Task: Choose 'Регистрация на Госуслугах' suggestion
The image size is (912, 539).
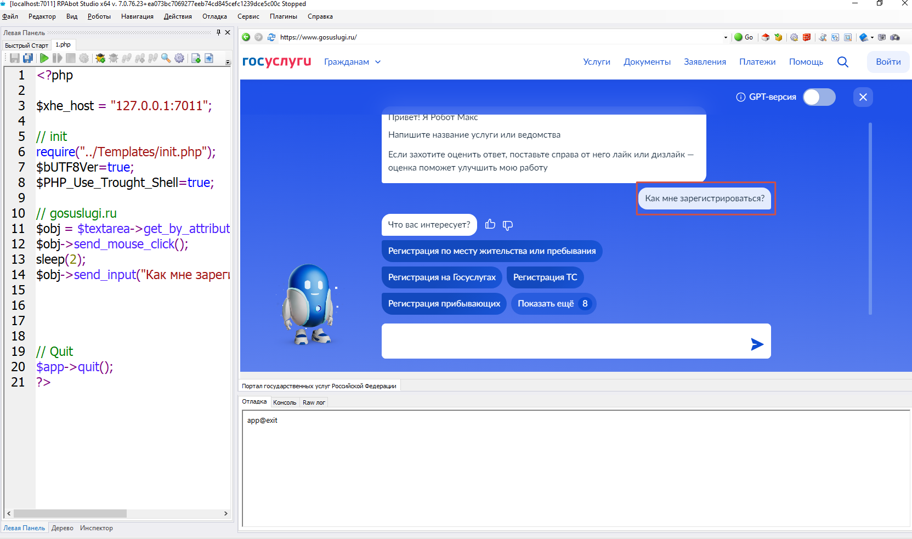Action: click(442, 277)
